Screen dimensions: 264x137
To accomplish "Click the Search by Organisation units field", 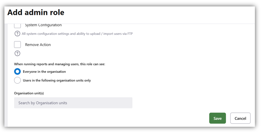I will coord(73,103).
